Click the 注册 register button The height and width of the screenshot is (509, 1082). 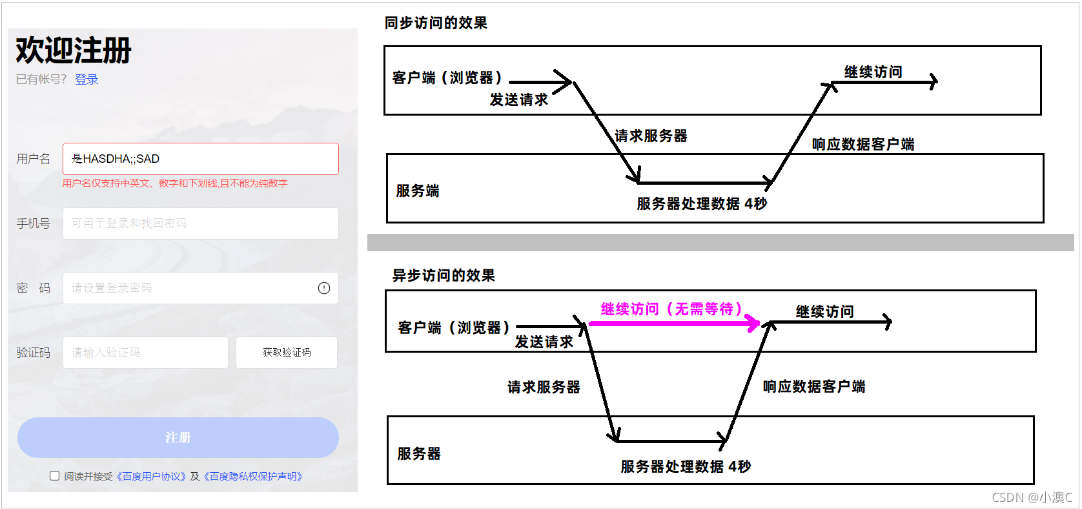[x=178, y=437]
